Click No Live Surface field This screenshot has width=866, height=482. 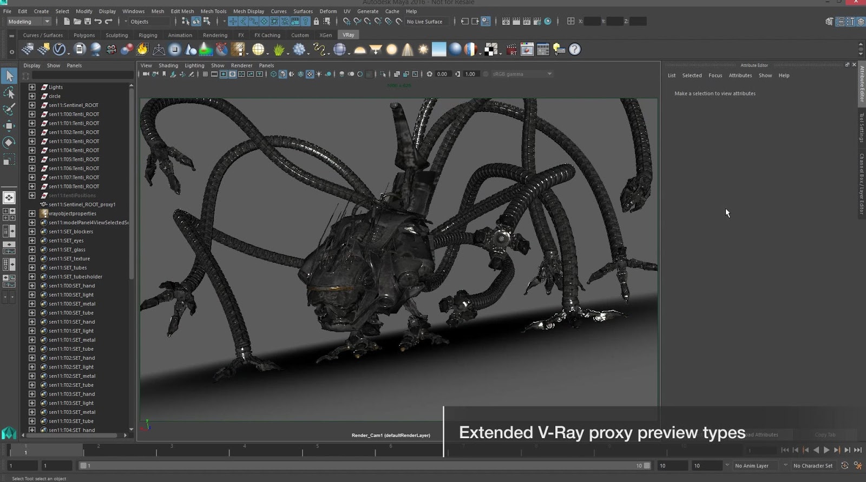point(425,22)
